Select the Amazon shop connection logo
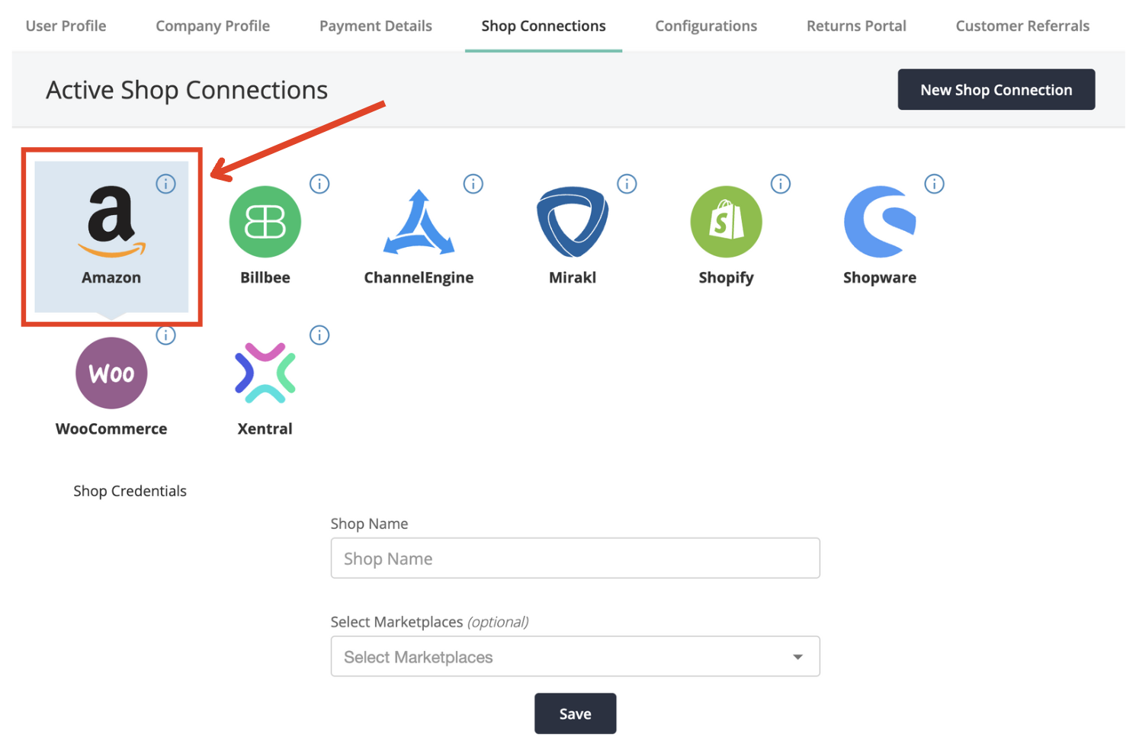1139x744 pixels. pyautogui.click(x=111, y=221)
